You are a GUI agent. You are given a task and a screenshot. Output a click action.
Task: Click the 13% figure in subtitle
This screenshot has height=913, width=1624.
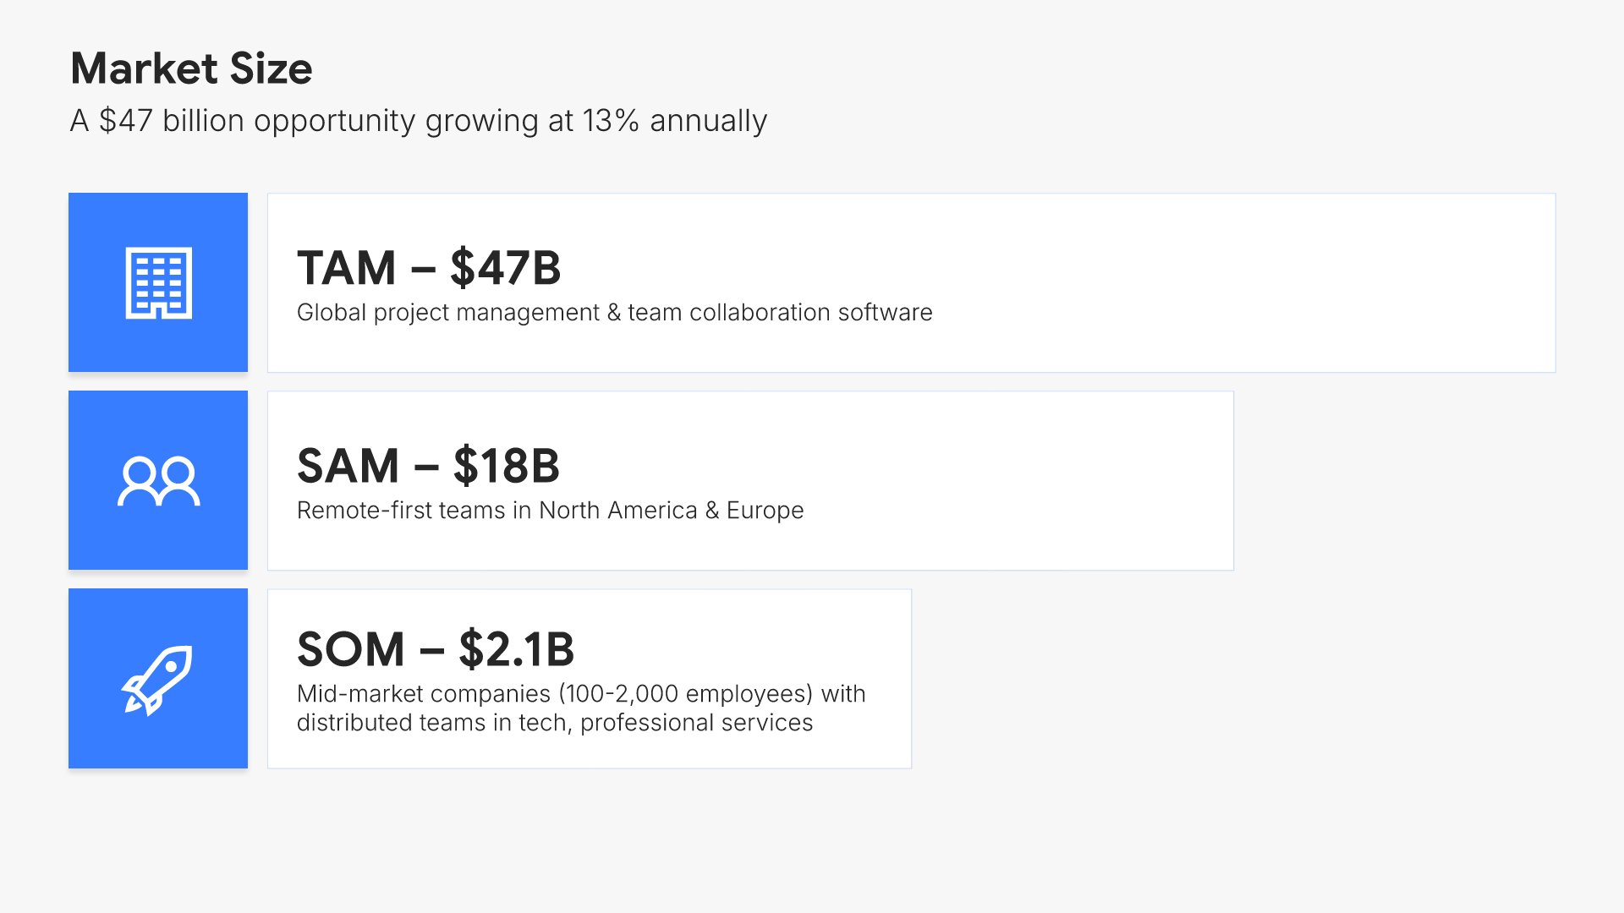(611, 121)
